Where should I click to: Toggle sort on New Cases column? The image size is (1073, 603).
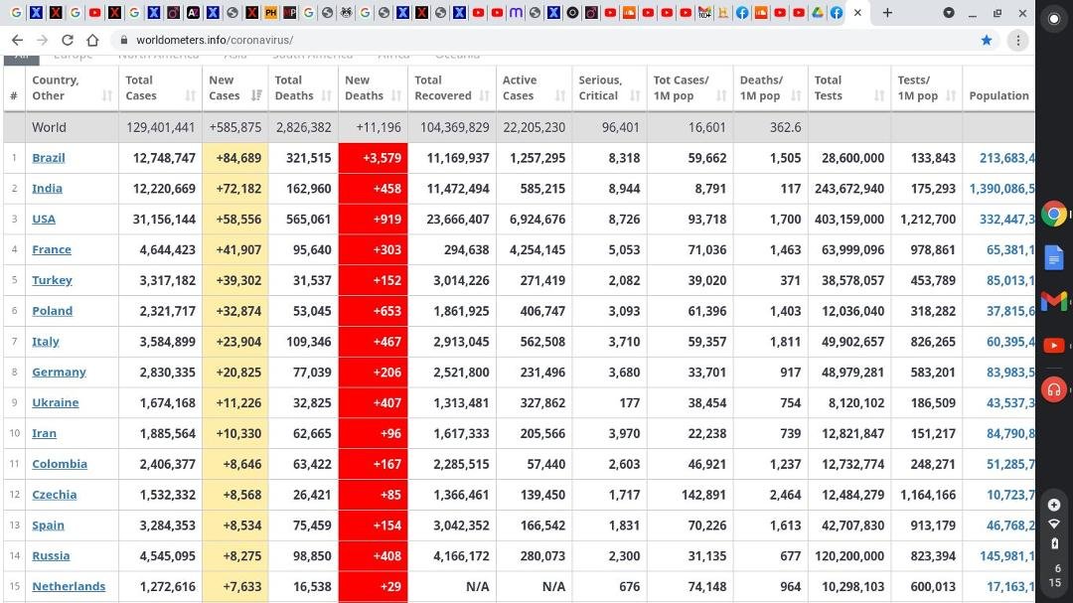[234, 87]
